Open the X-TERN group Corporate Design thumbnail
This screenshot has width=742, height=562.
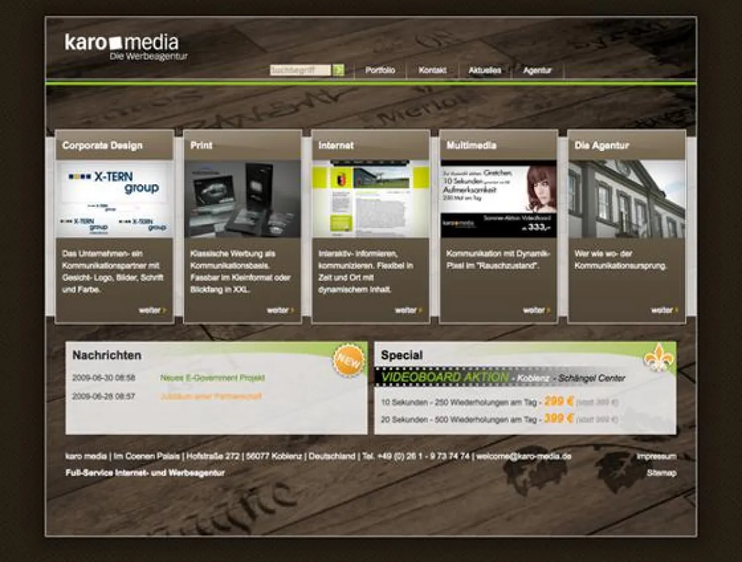click(x=114, y=199)
